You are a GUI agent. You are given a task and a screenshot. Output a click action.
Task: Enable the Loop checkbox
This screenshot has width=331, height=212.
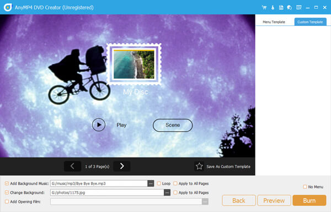coord(159,183)
